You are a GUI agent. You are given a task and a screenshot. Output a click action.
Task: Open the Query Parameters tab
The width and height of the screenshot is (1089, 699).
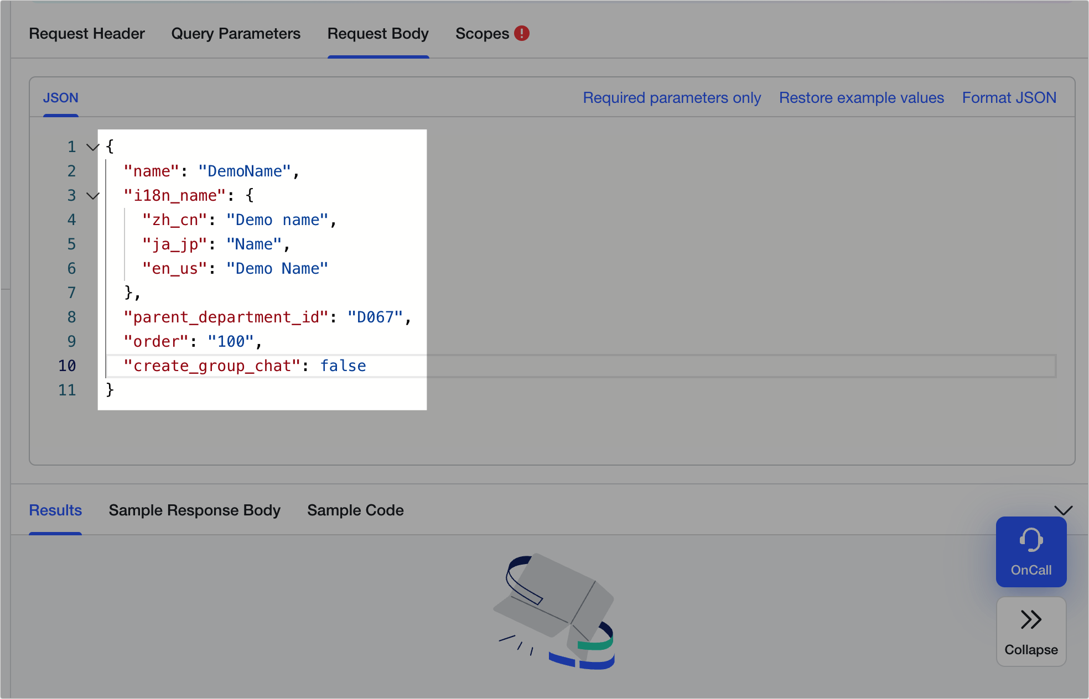pos(236,34)
